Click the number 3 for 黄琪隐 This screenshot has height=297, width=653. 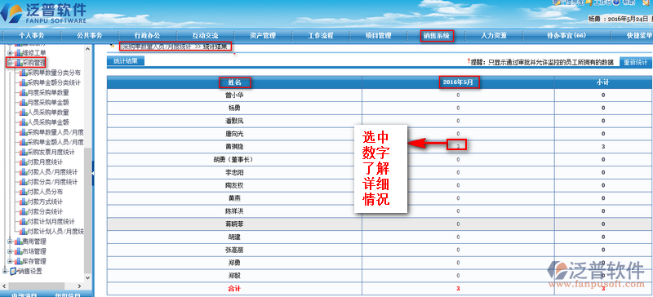click(x=458, y=146)
